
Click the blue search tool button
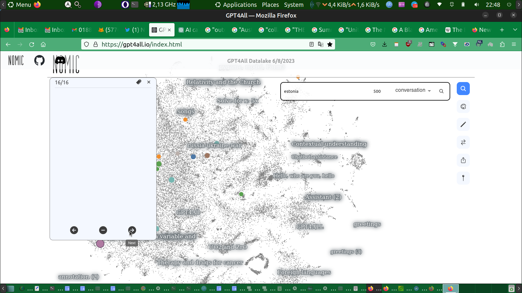point(463,89)
